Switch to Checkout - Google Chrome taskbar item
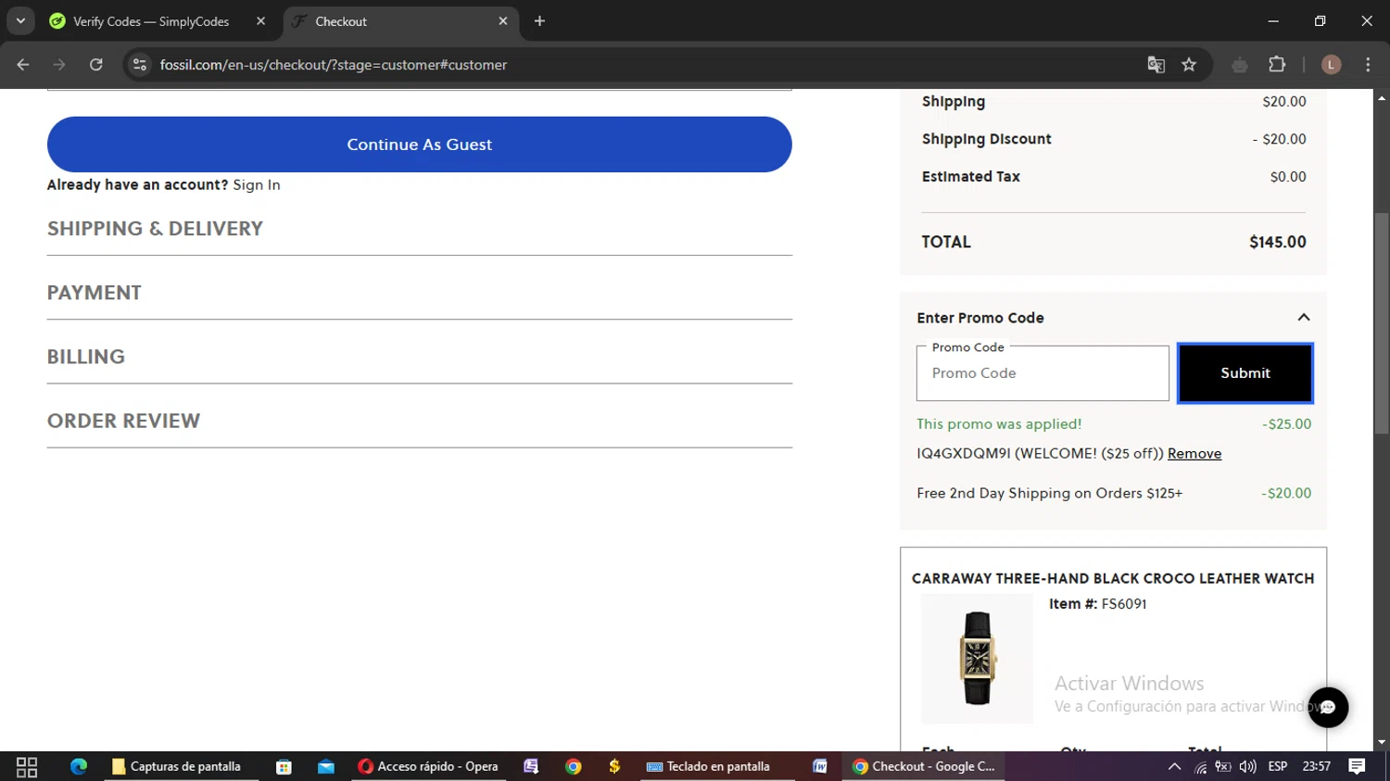Screen dimensions: 1390x781 [925, 767]
